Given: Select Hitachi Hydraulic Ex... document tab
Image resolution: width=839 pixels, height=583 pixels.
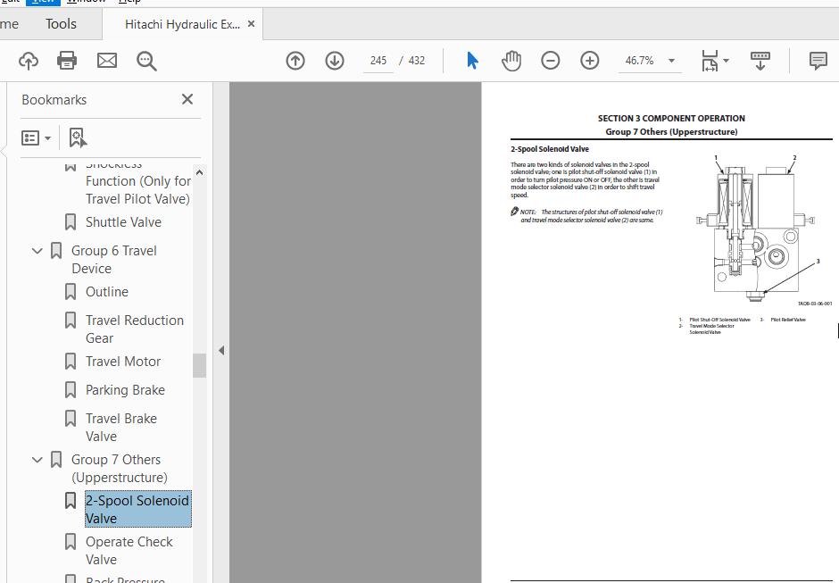Looking at the screenshot, I should coord(182,24).
